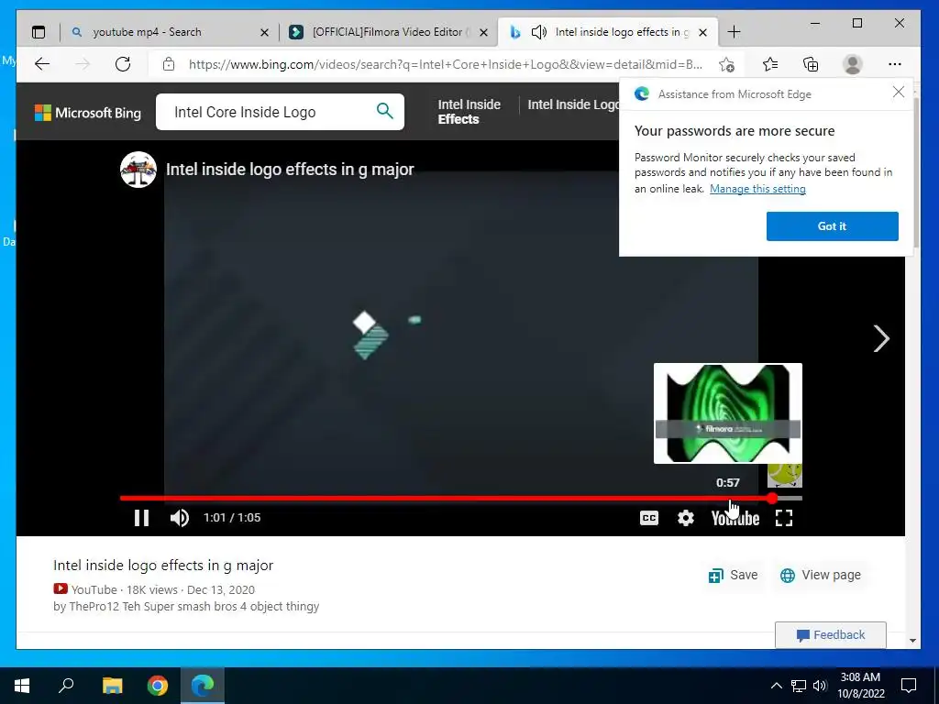Select Intel Inside Effects related search
This screenshot has width=939, height=704.
coord(469,111)
